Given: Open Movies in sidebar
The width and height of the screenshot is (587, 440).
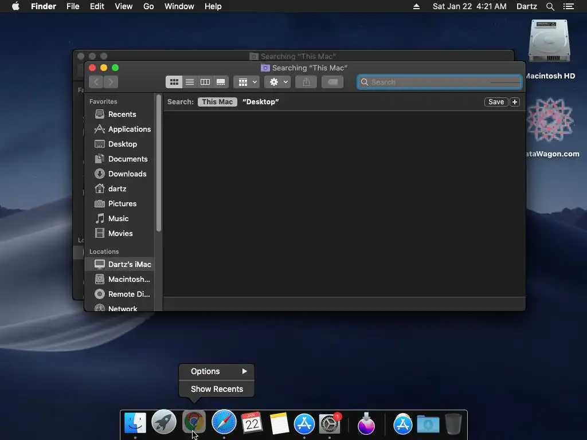Looking at the screenshot, I should [120, 234].
